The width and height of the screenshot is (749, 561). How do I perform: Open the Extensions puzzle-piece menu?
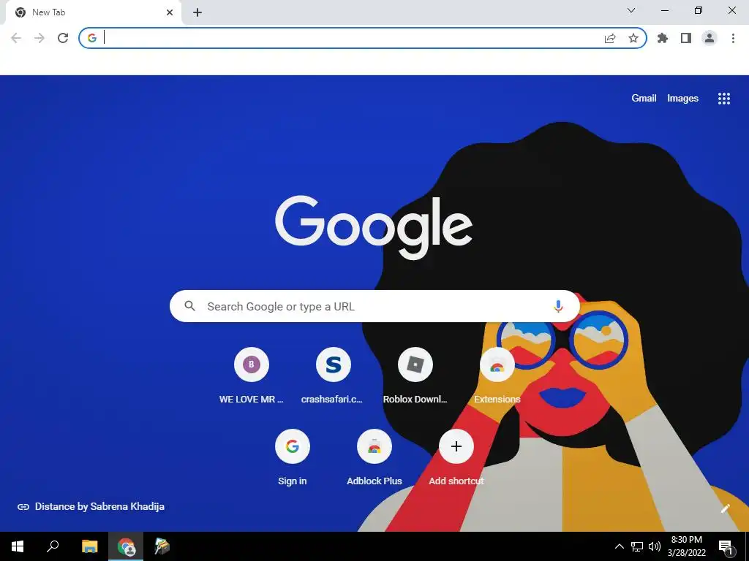[x=663, y=38]
